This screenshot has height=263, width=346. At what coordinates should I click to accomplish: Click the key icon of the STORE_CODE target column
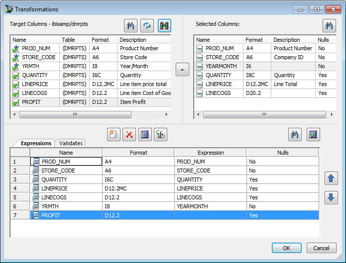pos(16,58)
